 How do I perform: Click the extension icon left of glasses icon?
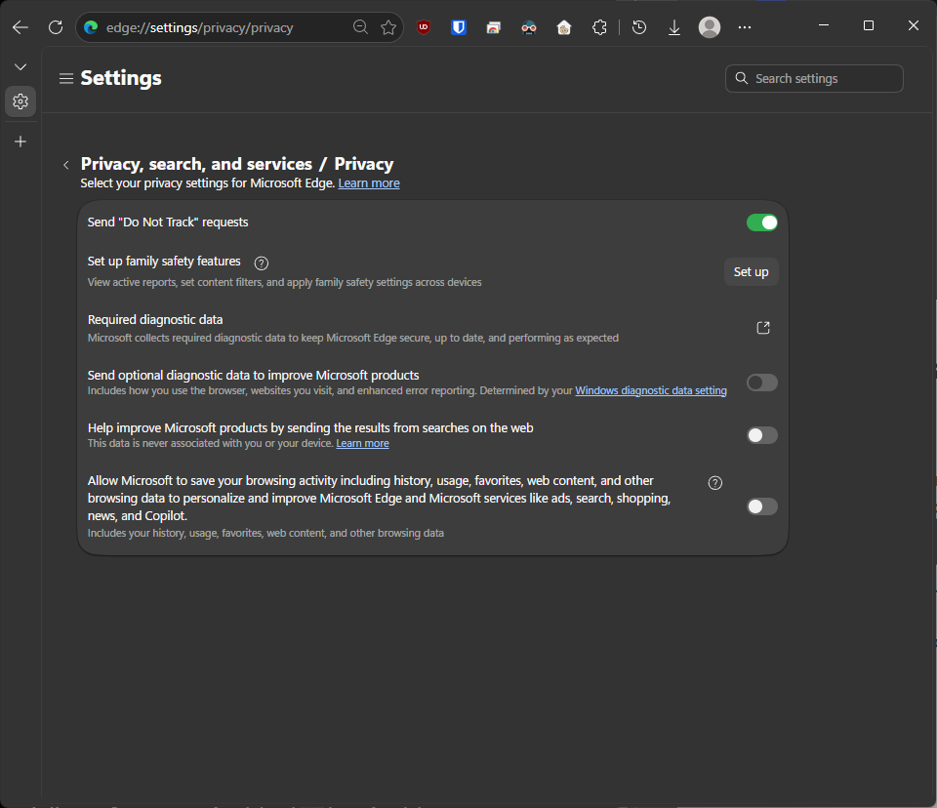pyautogui.click(x=494, y=27)
